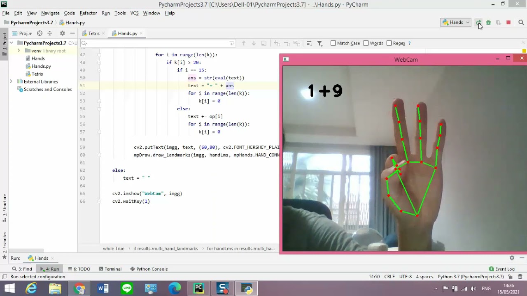527x296 pixels.
Task: Open the File menu
Action: tap(6, 13)
